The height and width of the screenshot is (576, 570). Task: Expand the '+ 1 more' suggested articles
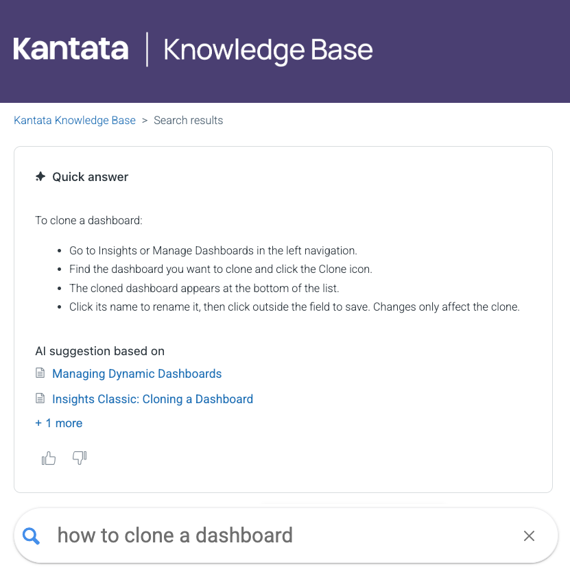pyautogui.click(x=58, y=423)
